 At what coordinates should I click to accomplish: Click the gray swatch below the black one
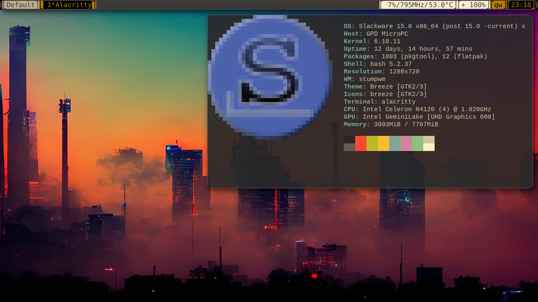pyautogui.click(x=349, y=147)
